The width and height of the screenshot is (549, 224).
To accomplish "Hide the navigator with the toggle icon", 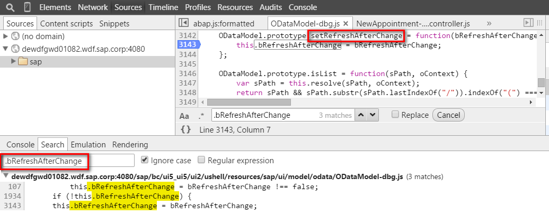I will 183,23.
